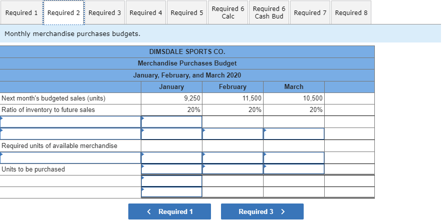Select March cell in second blank row
This screenshot has width=443, height=222.
coord(294,134)
